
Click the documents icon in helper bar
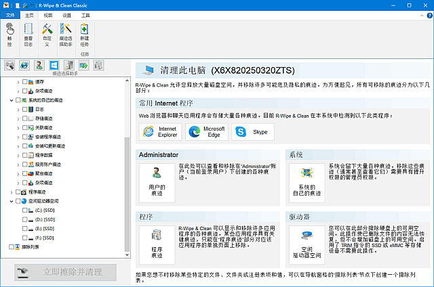click(98, 66)
